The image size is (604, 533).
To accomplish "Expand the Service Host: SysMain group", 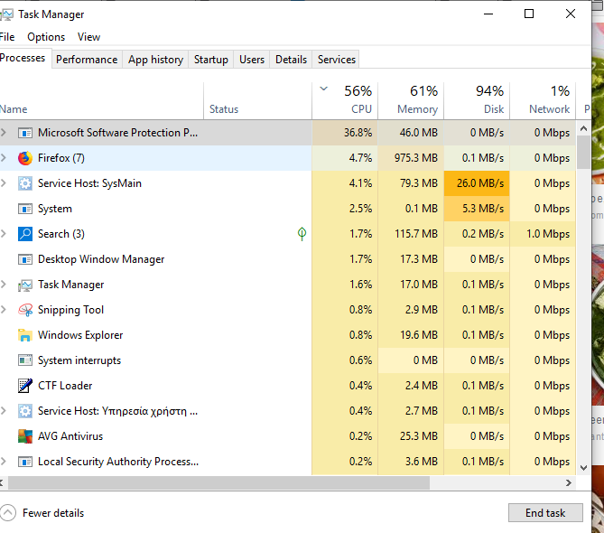I will pyautogui.click(x=4, y=183).
